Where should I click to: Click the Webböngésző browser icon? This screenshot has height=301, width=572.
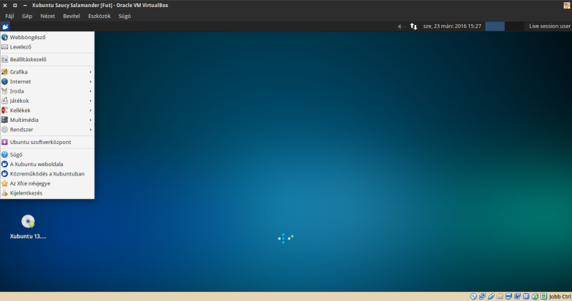(x=4, y=37)
